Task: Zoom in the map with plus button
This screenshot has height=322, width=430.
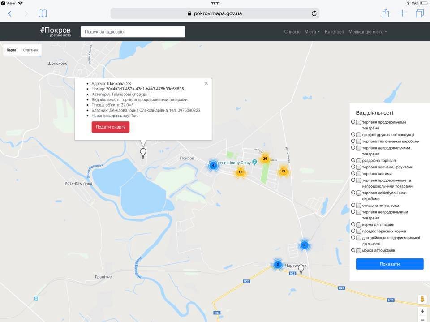Action: pyautogui.click(x=422, y=311)
